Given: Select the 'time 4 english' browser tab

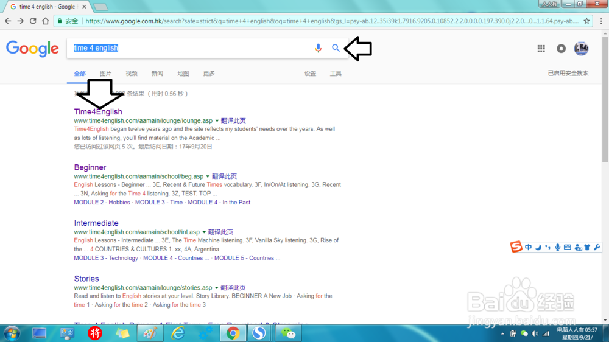Looking at the screenshot, I should click(47, 7).
